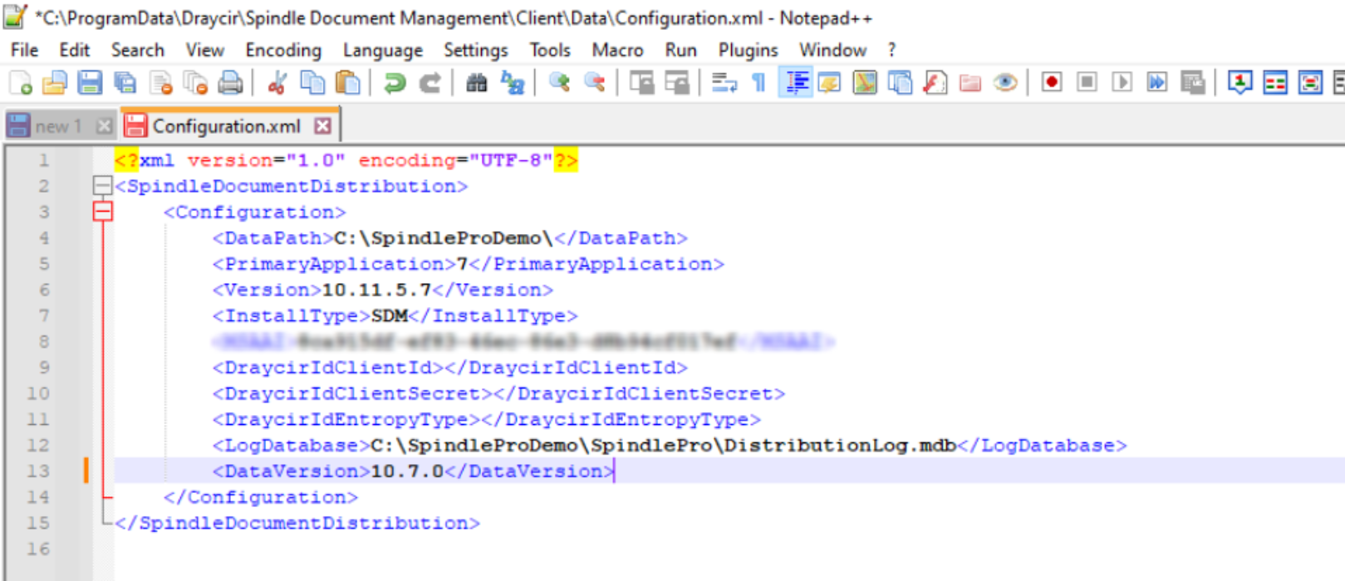Open the View menu
Image resolution: width=1345 pixels, height=581 pixels.
click(204, 50)
